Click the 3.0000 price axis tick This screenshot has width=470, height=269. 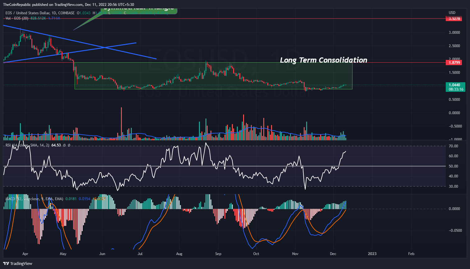coord(454,32)
